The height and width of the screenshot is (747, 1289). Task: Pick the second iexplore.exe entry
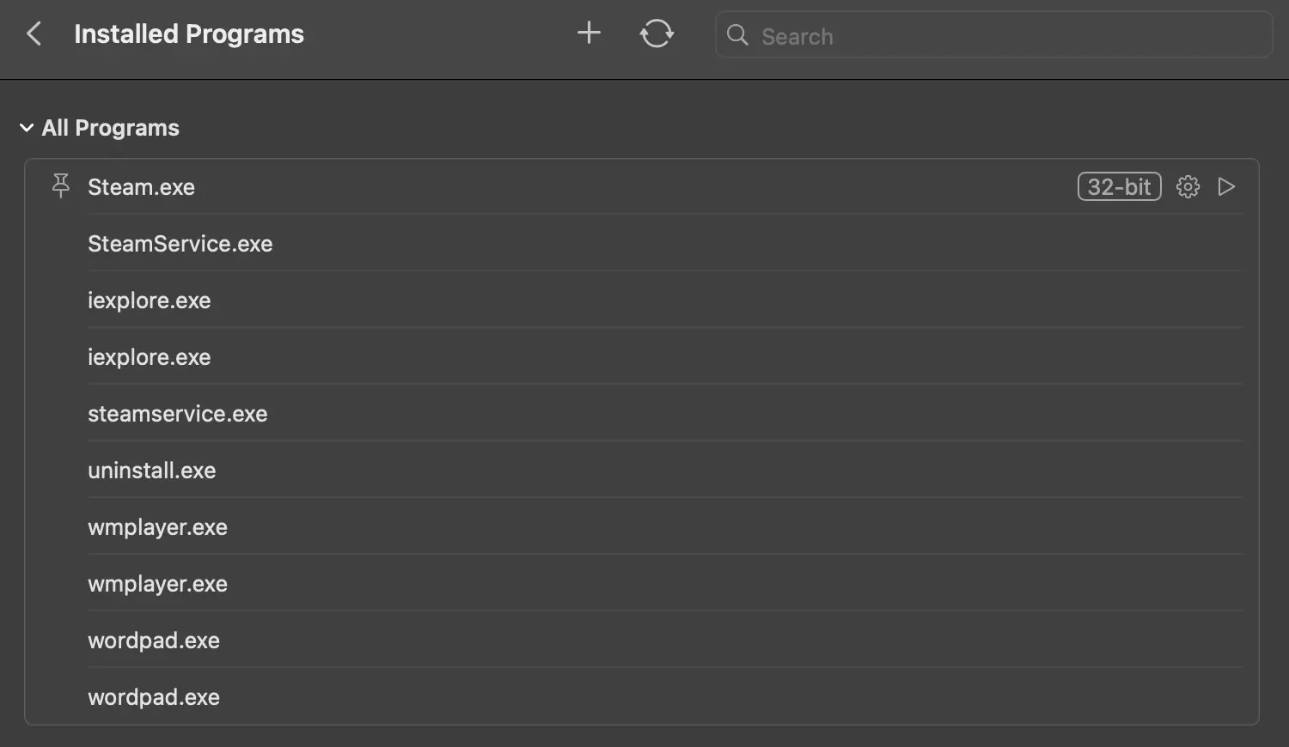(150, 357)
